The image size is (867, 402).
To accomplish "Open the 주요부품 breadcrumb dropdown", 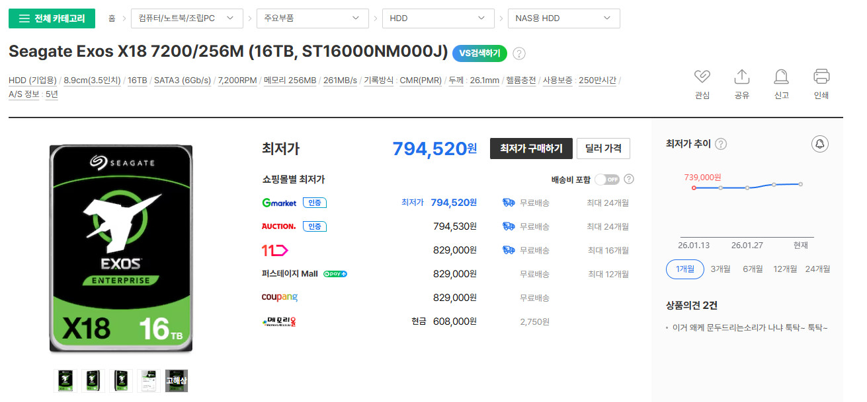I will 312,18.
